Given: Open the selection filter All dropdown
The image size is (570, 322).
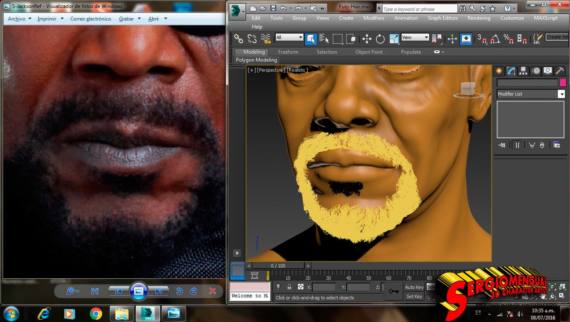Looking at the screenshot, I should point(289,38).
